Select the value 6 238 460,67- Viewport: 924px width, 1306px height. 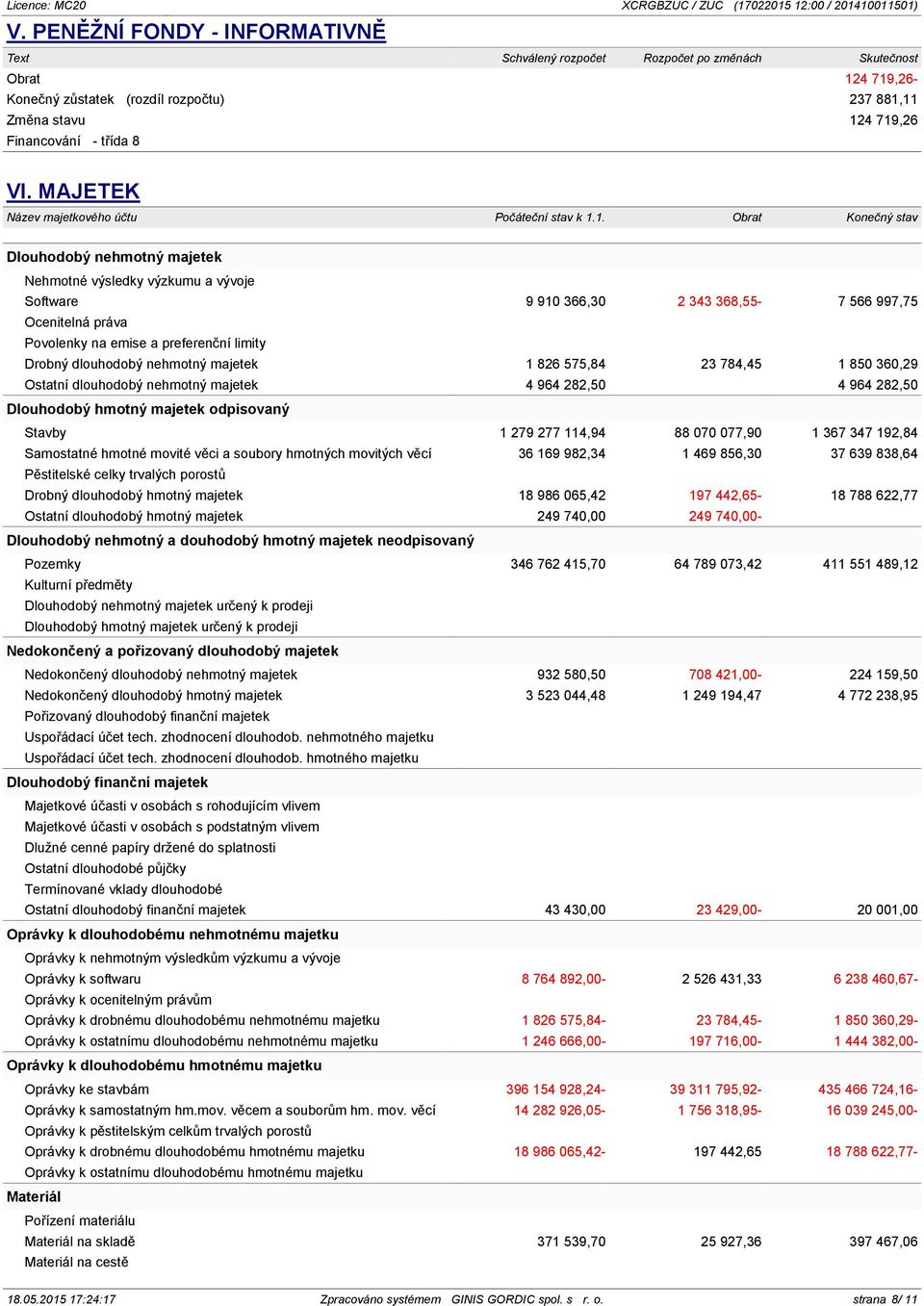coord(876,979)
